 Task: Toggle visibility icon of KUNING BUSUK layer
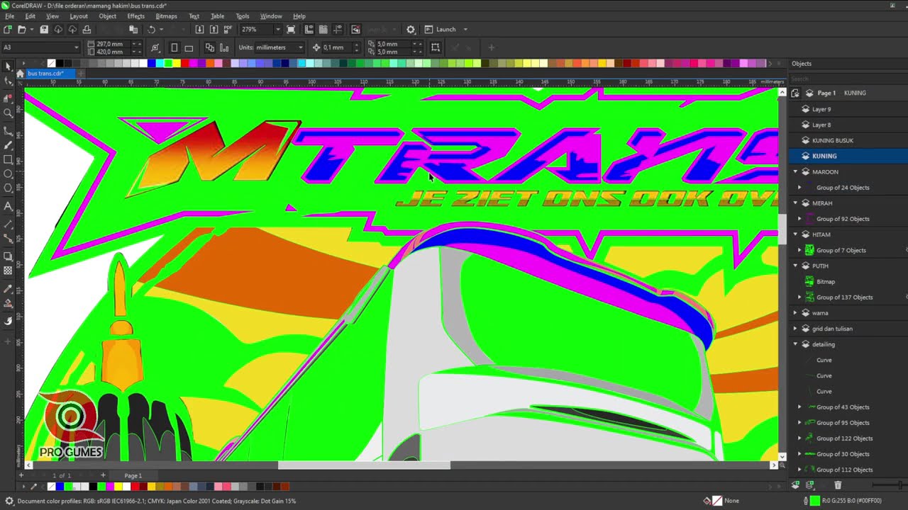(805, 140)
